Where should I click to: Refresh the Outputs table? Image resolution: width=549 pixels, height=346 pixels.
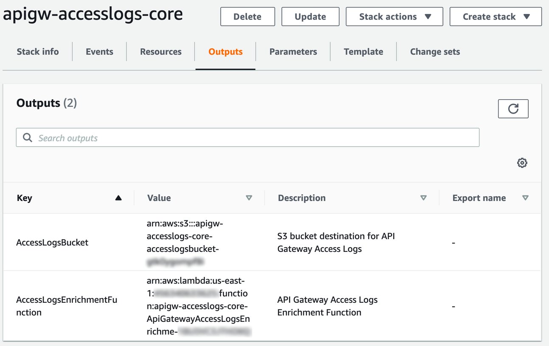[x=513, y=109]
